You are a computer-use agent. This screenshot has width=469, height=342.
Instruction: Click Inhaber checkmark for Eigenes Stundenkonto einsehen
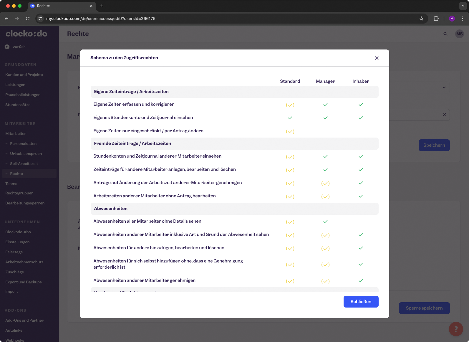tap(361, 118)
